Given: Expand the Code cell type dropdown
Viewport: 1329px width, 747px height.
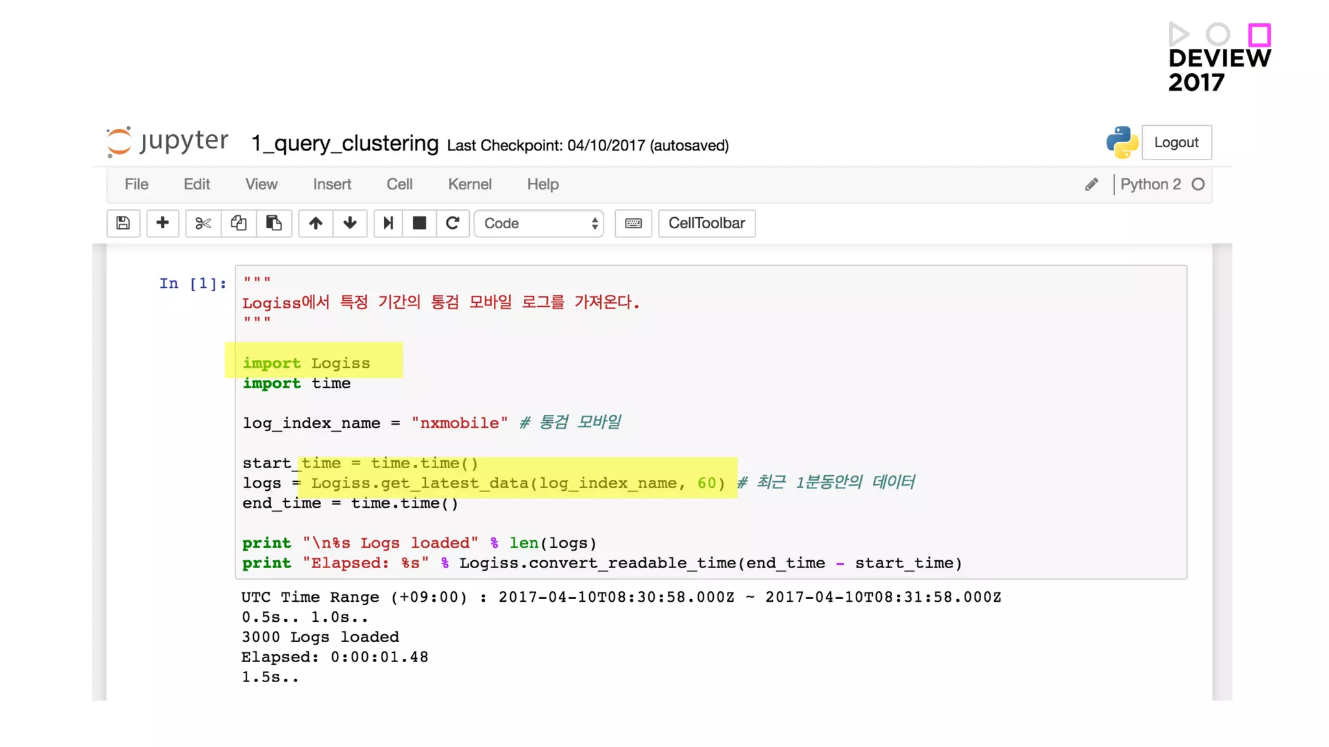Looking at the screenshot, I should click(539, 223).
